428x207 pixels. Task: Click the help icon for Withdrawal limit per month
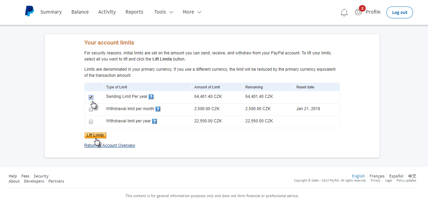click(x=158, y=109)
